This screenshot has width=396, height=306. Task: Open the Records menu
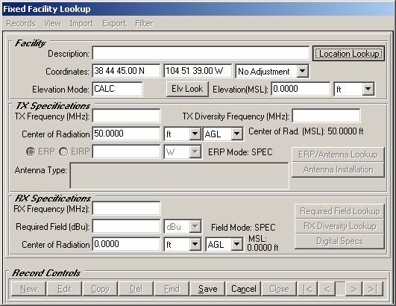click(x=21, y=23)
